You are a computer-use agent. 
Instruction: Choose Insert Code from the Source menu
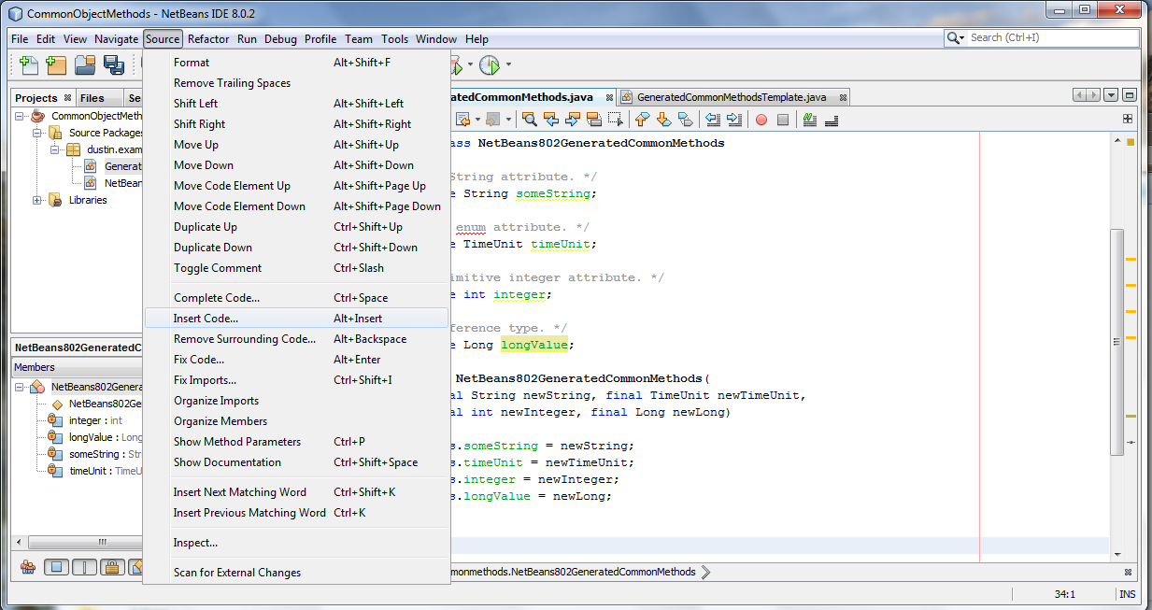[207, 318]
